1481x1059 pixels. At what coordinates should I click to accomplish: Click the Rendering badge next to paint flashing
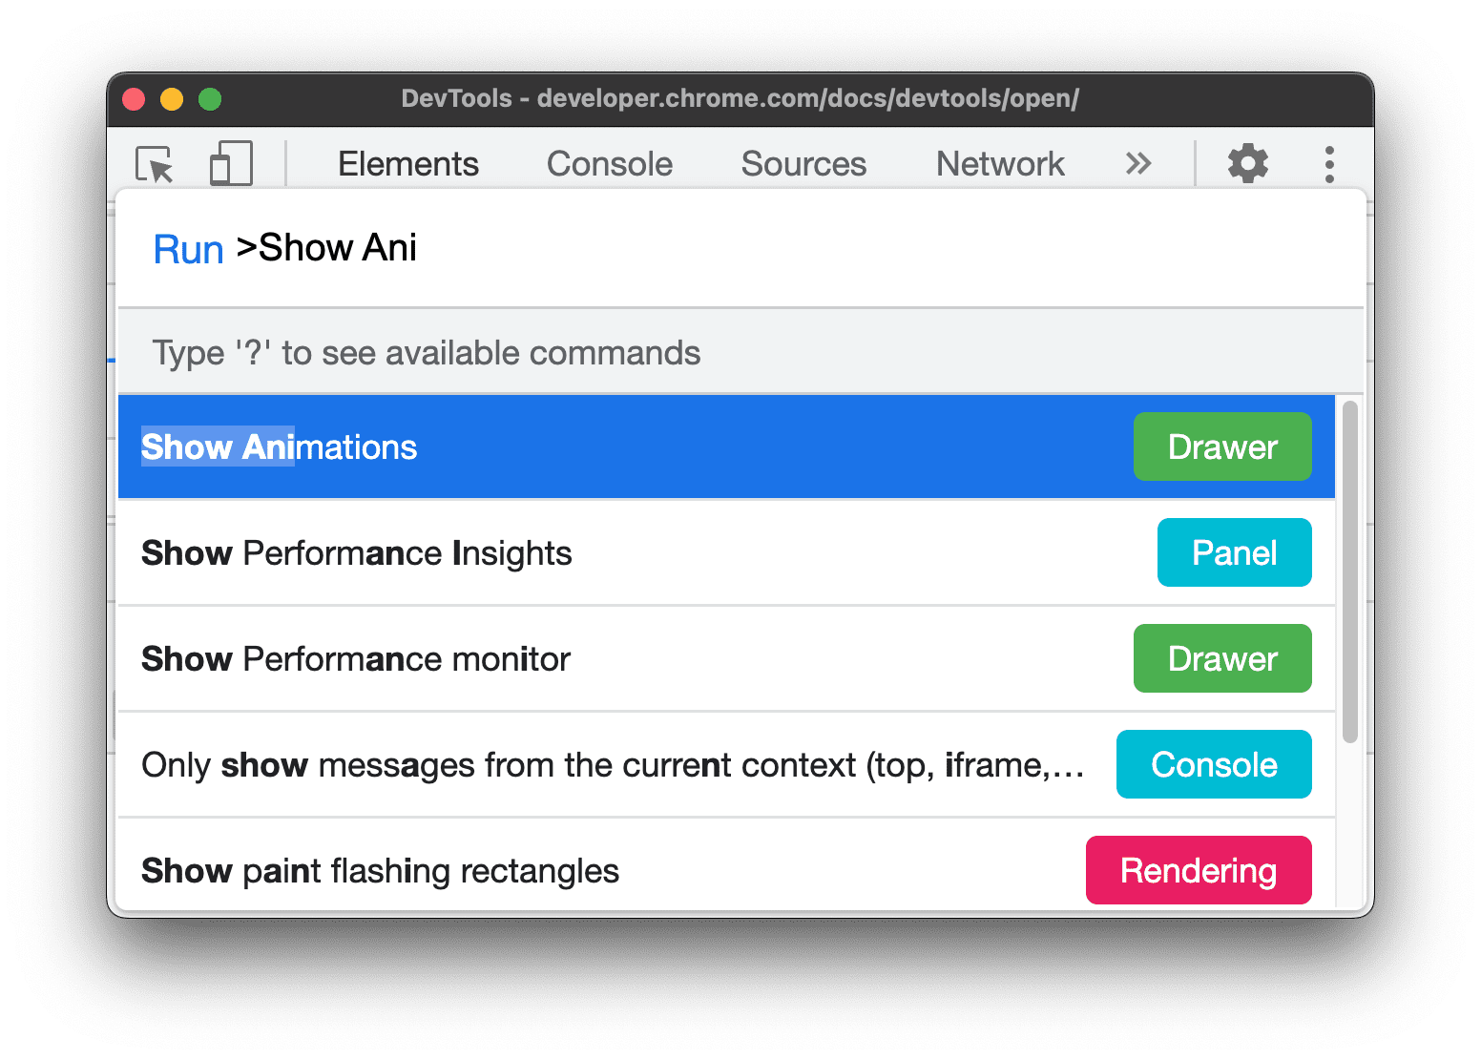1199,869
